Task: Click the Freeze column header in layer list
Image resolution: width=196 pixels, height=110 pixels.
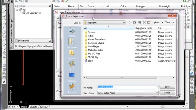Action: (x=91, y=6)
